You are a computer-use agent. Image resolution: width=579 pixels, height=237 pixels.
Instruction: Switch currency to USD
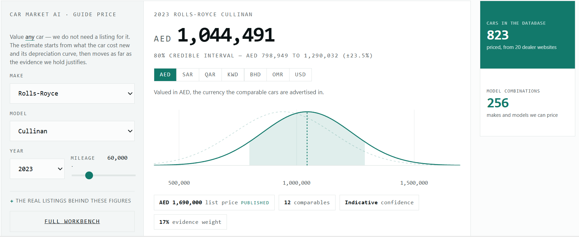(300, 75)
